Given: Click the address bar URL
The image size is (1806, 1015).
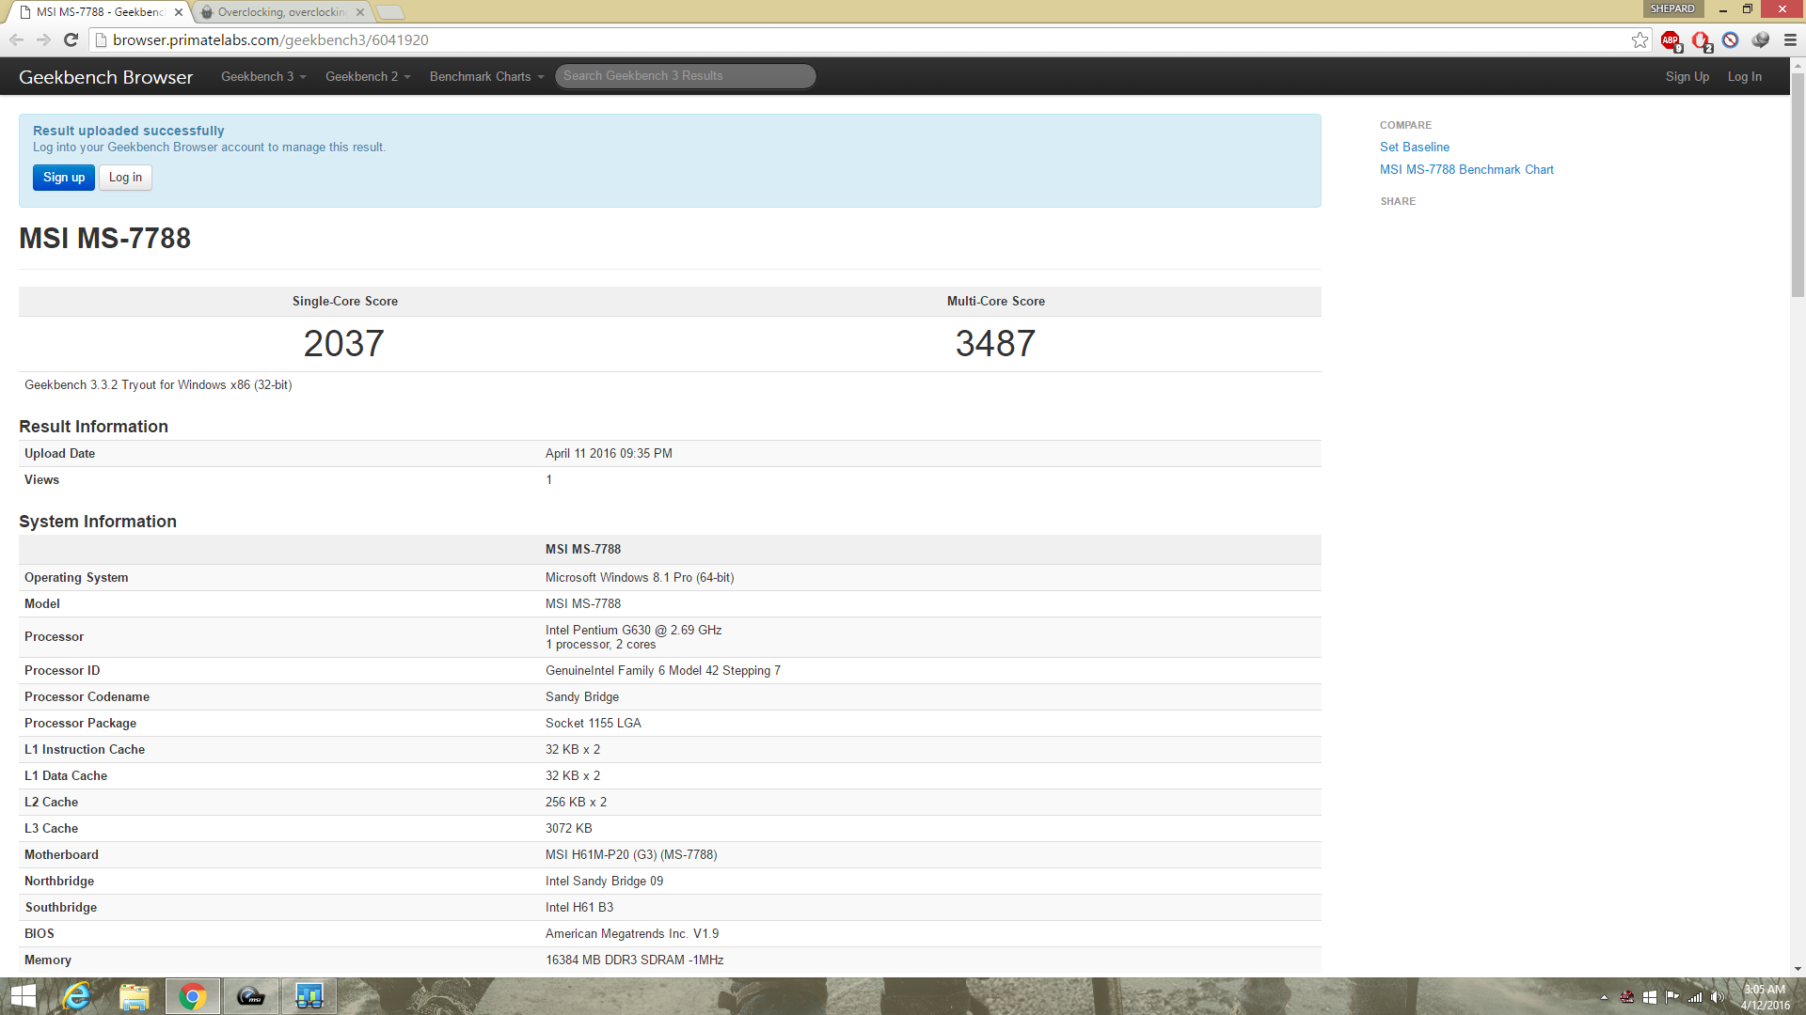Looking at the screenshot, I should pos(271,39).
